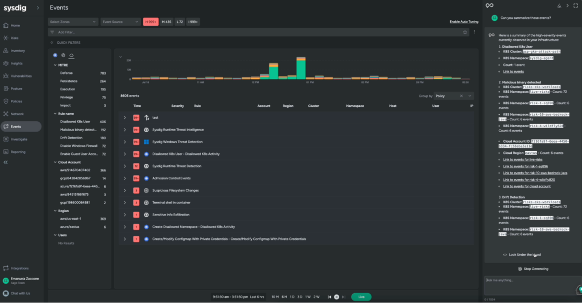Pause the live event feed
582x303 pixels.
(x=336, y=297)
